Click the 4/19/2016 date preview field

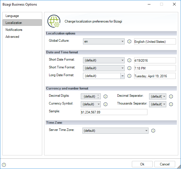coord(155,60)
